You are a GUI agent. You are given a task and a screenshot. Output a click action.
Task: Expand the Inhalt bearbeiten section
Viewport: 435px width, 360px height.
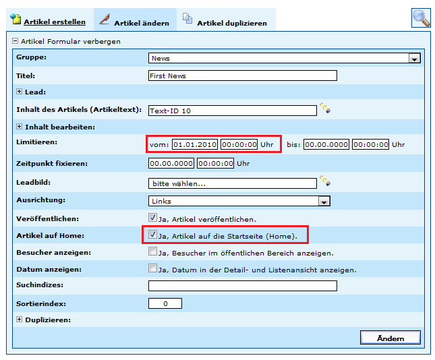click(20, 126)
